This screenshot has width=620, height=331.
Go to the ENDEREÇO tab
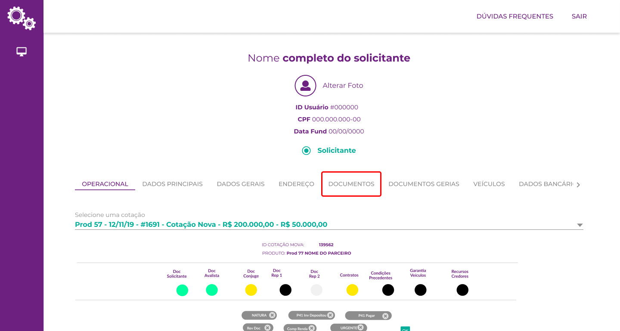coord(296,184)
